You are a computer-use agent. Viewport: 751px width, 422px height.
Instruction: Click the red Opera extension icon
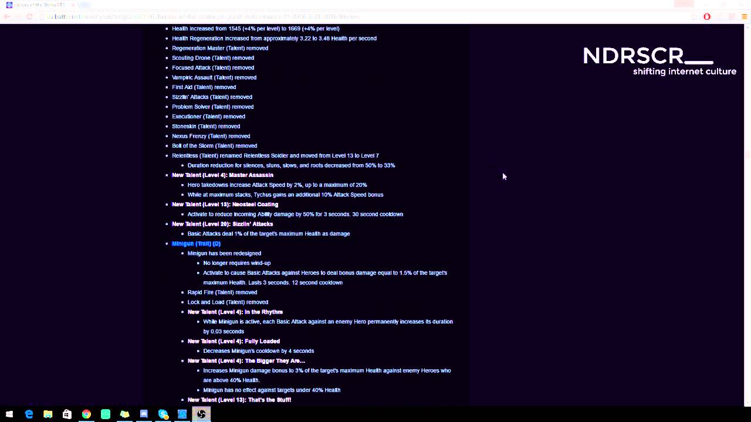coord(707,16)
